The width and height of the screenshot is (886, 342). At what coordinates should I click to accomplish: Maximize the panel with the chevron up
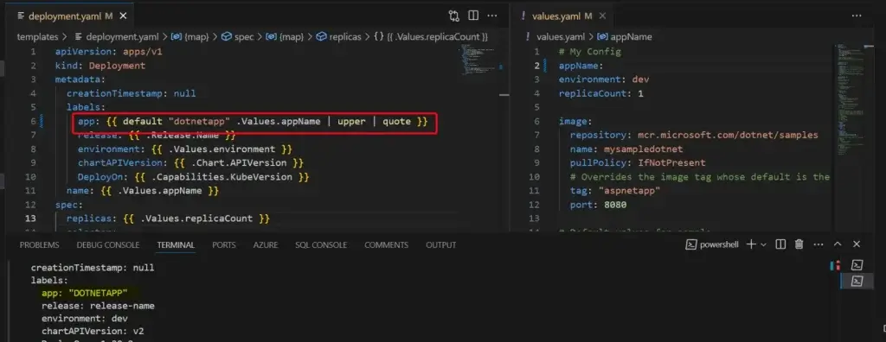838,244
